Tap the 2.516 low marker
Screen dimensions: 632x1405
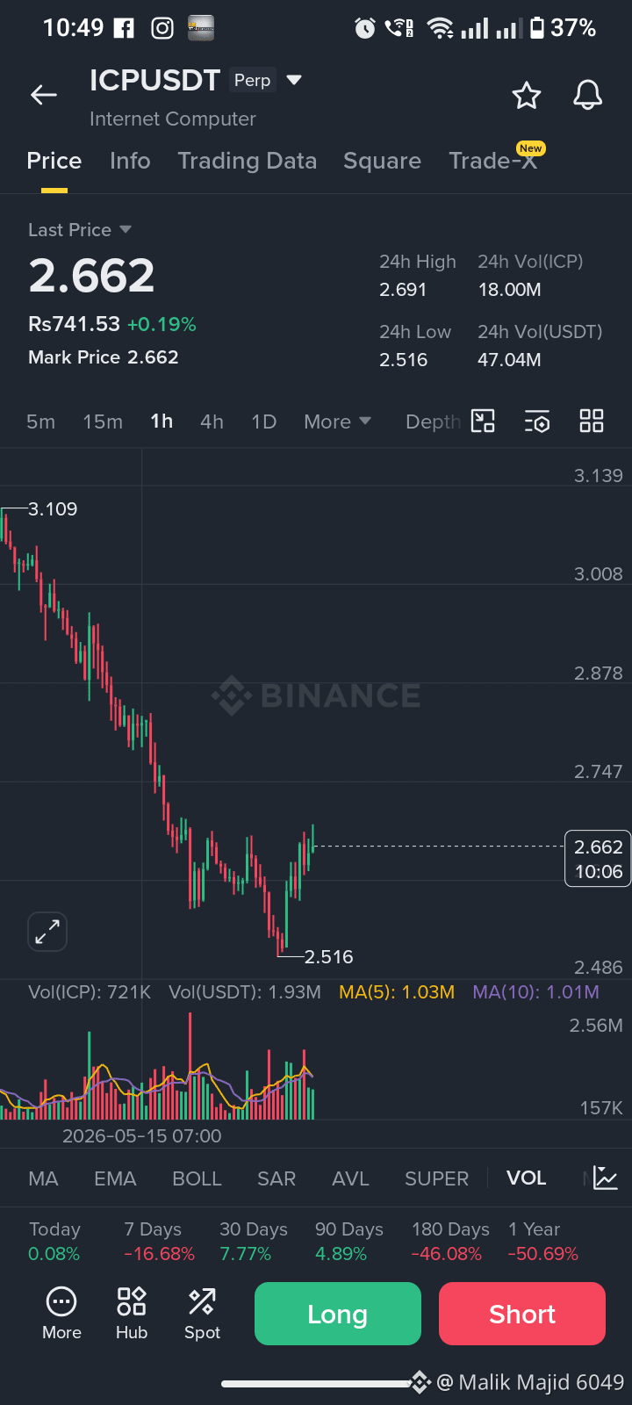pos(329,956)
